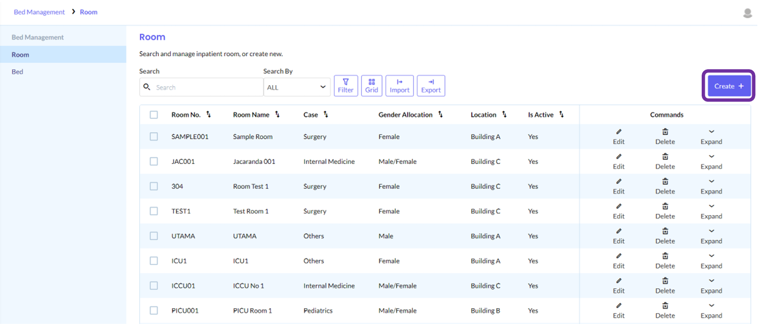Expand the ICU1 row

pyautogui.click(x=711, y=260)
